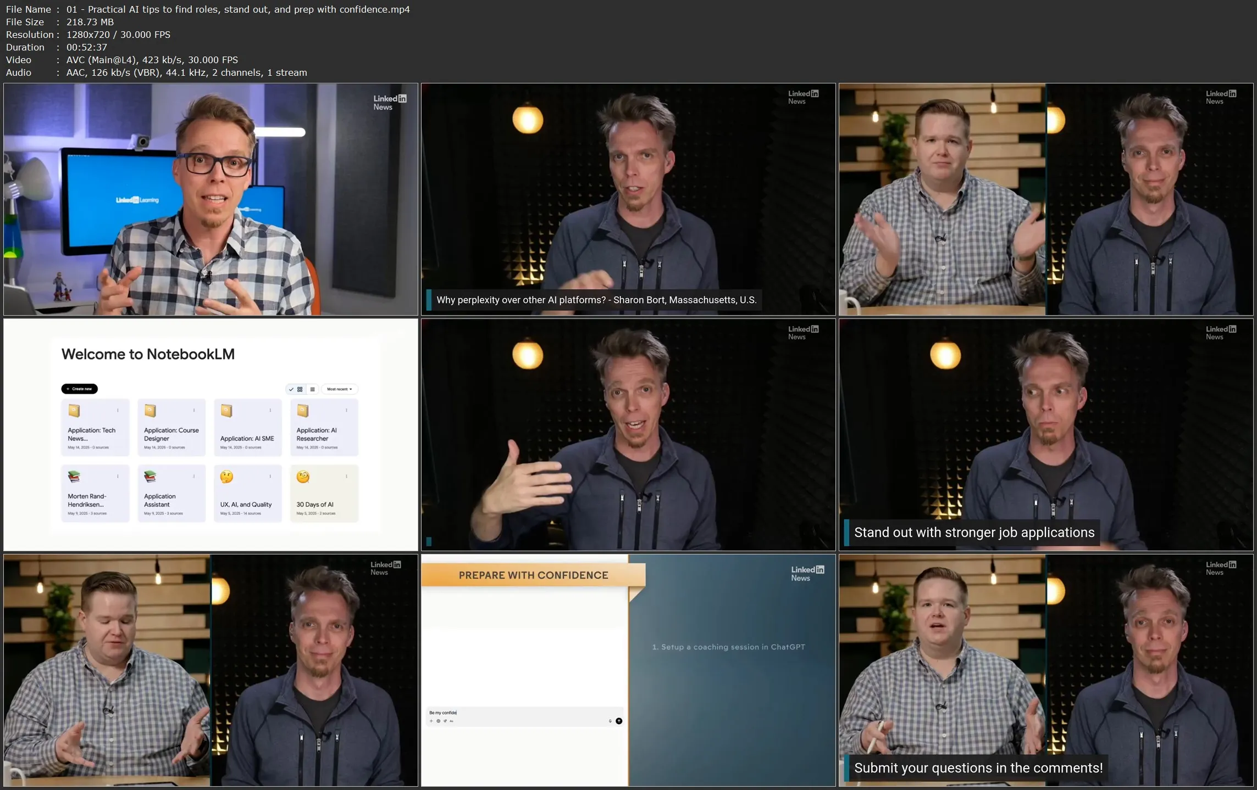Open the '30 Days of AI' notebook title
Screen dimensions: 1257x790
(315, 505)
